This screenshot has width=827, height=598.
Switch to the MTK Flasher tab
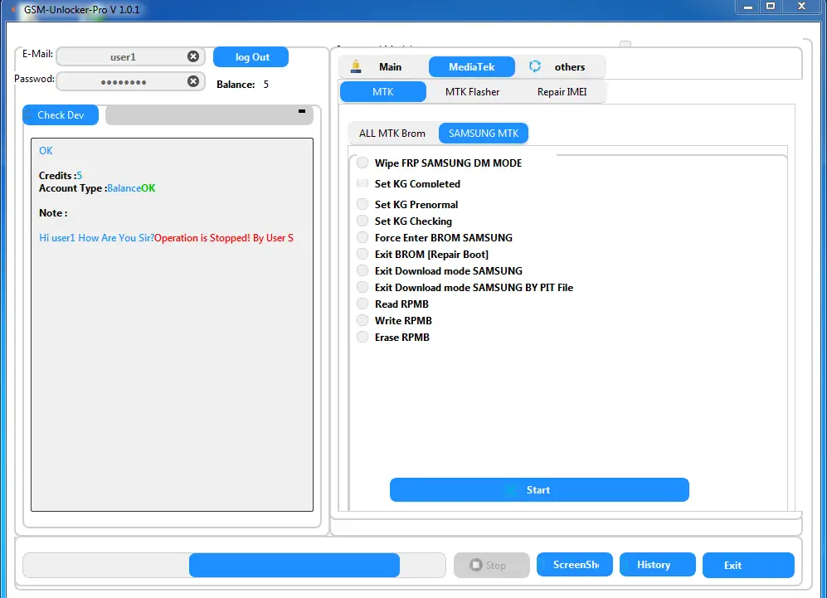click(x=472, y=92)
